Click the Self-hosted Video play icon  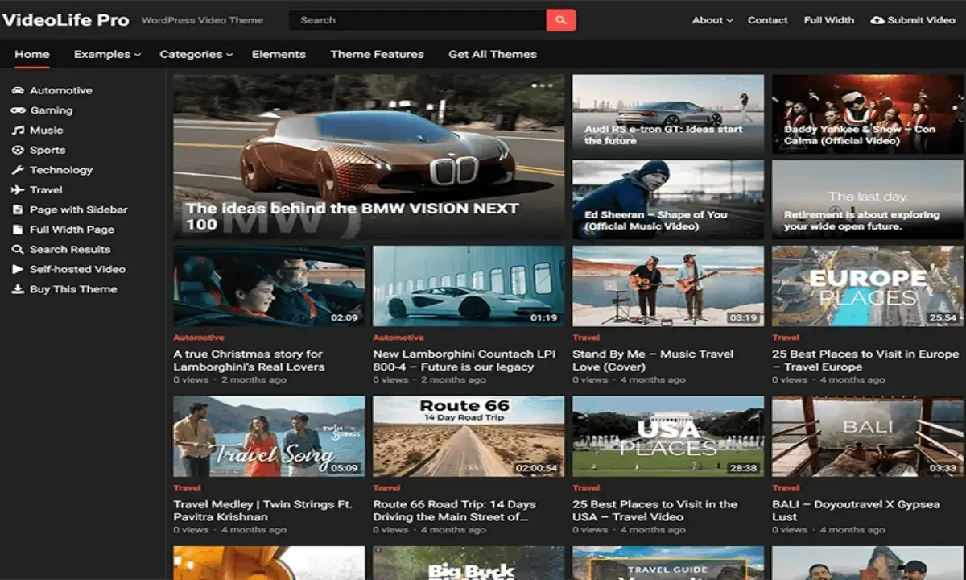(18, 269)
